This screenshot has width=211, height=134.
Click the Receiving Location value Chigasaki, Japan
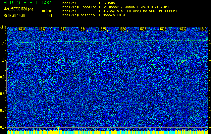[x=136, y=7]
